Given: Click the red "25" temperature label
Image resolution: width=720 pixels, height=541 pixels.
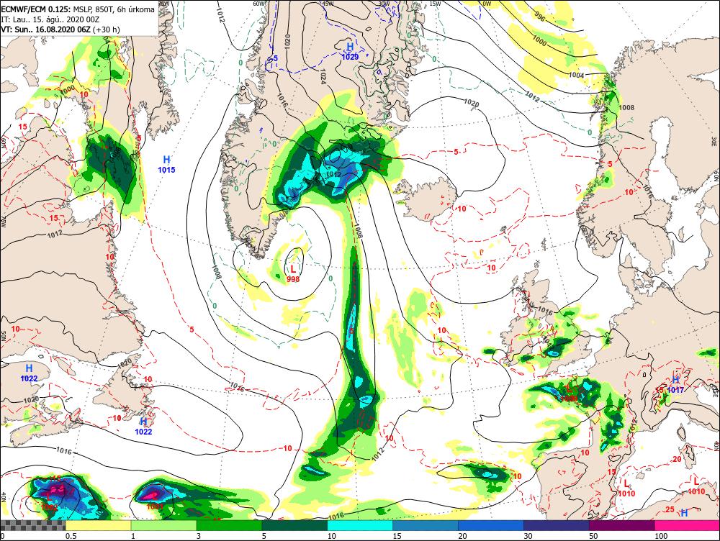Looking at the screenshot, I should [670, 510].
